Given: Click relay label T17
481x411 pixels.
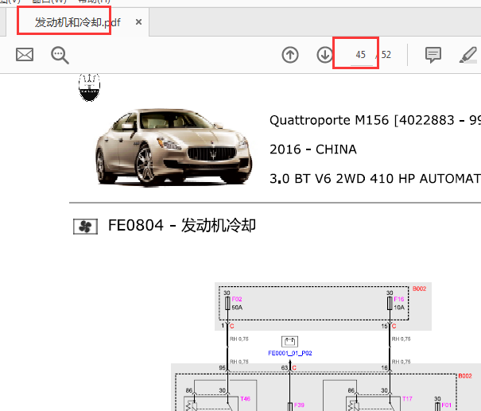Looking at the screenshot, I should click(x=407, y=399).
